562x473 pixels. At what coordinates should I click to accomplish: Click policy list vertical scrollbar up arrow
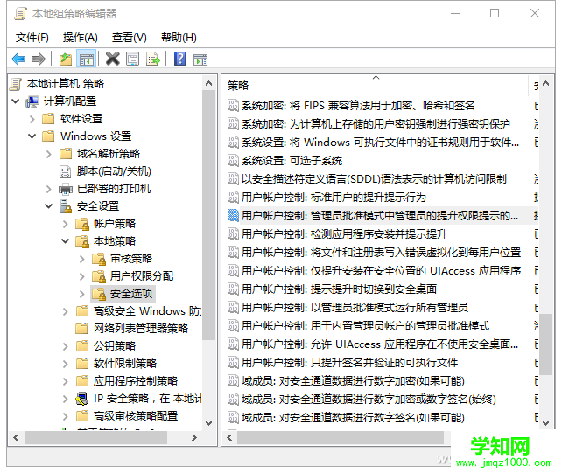pos(545,83)
